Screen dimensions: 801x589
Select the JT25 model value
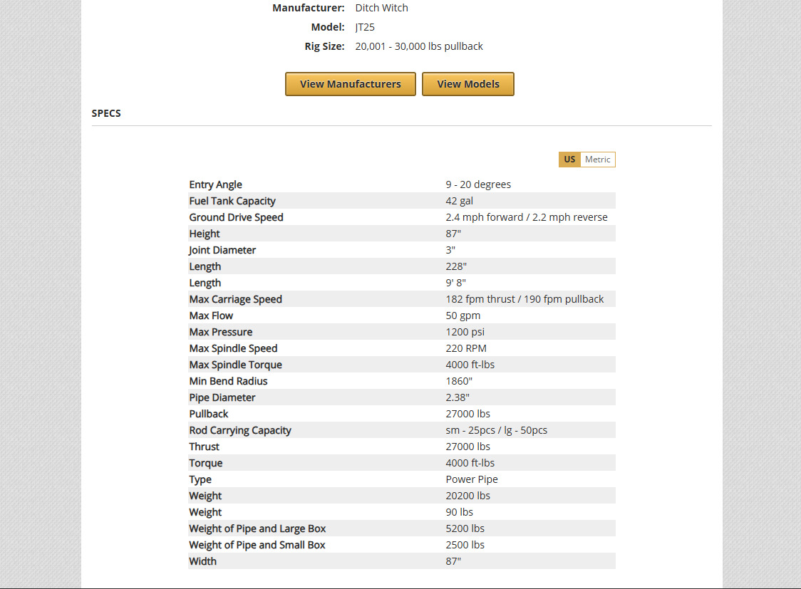point(365,27)
